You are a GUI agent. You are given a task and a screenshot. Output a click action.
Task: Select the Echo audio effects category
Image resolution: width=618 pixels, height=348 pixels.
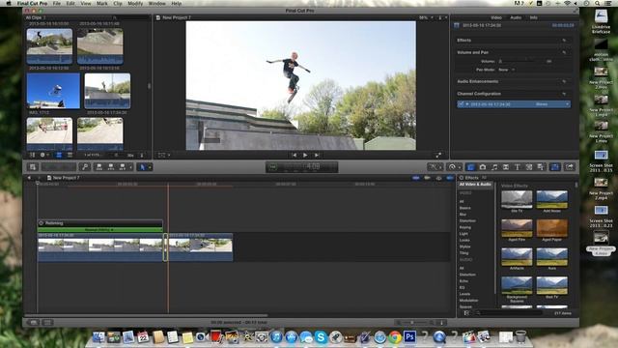pos(463,281)
